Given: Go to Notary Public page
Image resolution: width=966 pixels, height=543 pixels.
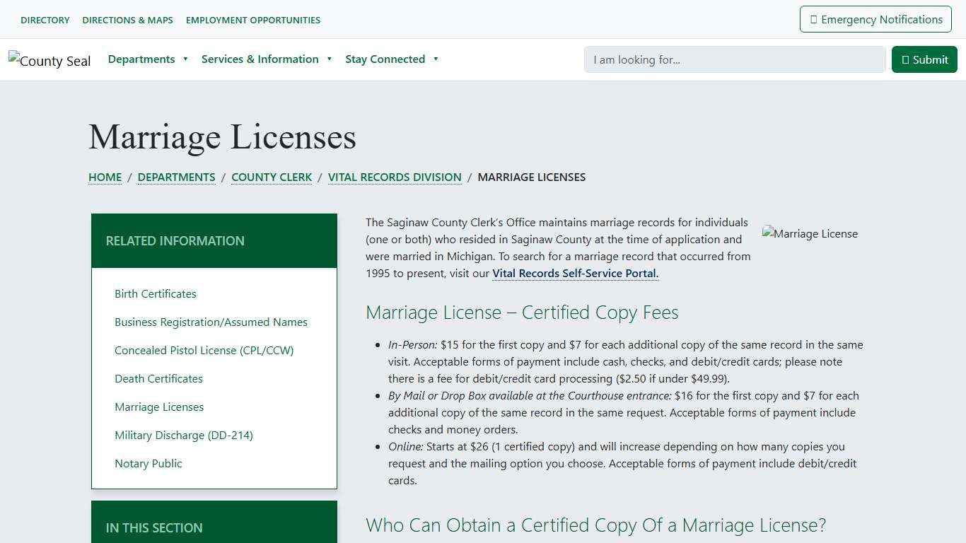Looking at the screenshot, I should 148,463.
